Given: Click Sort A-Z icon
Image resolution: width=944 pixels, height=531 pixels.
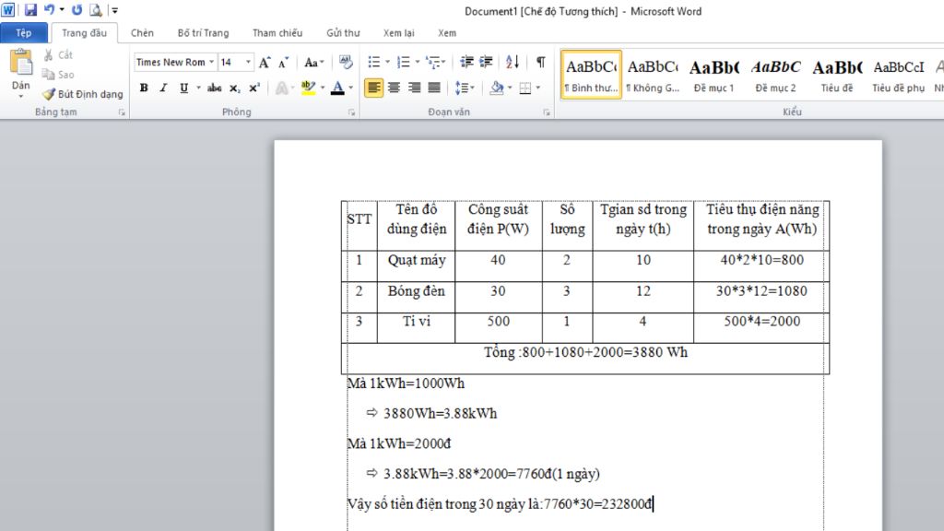Looking at the screenshot, I should coord(513,62).
